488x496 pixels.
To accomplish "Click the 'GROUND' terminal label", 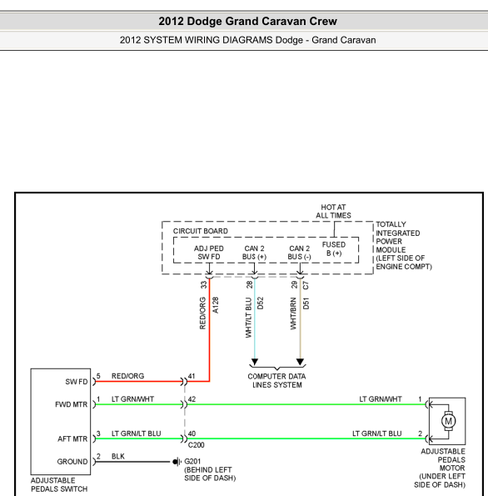I will pos(72,462).
